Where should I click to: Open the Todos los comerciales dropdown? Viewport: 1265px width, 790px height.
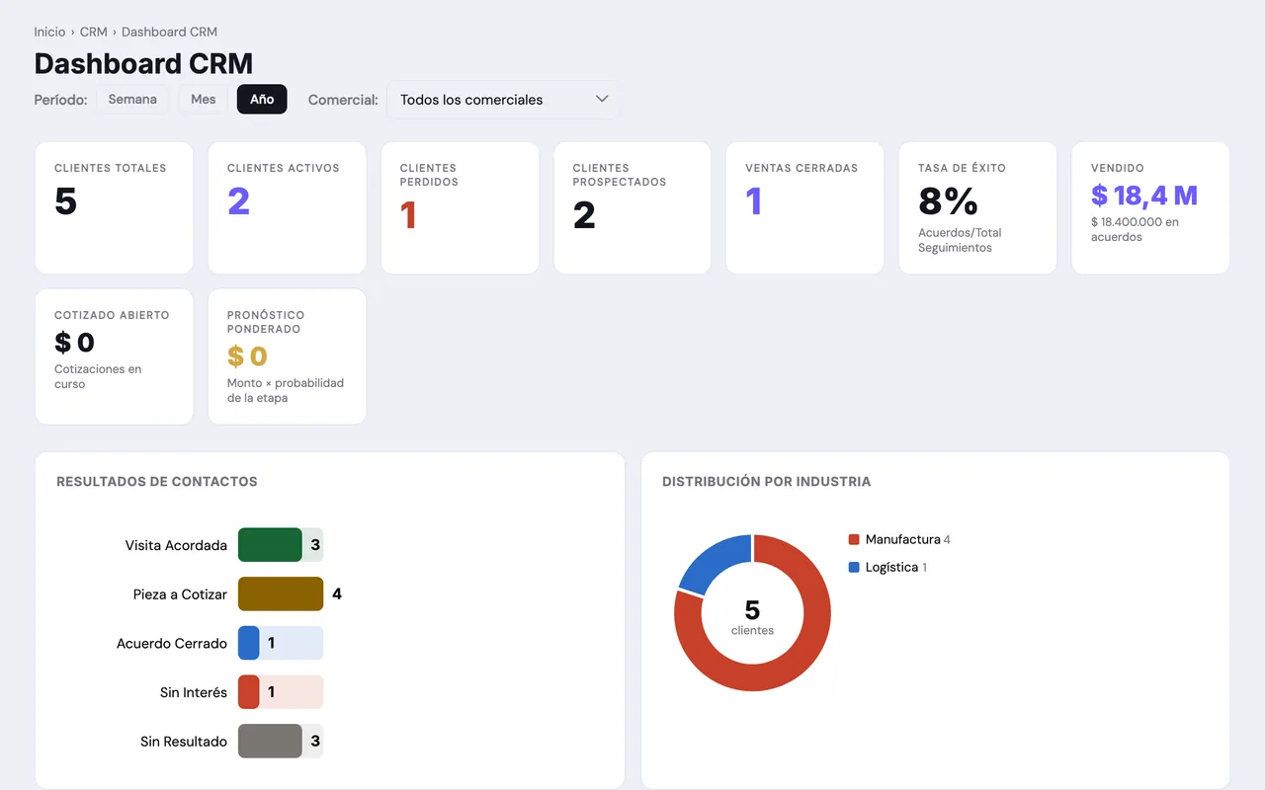point(504,100)
